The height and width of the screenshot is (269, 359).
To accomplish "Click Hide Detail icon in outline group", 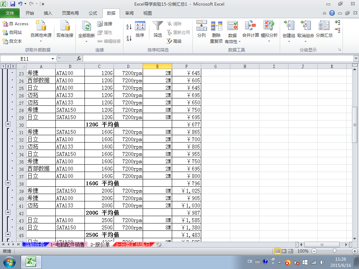I will [x=338, y=30].
